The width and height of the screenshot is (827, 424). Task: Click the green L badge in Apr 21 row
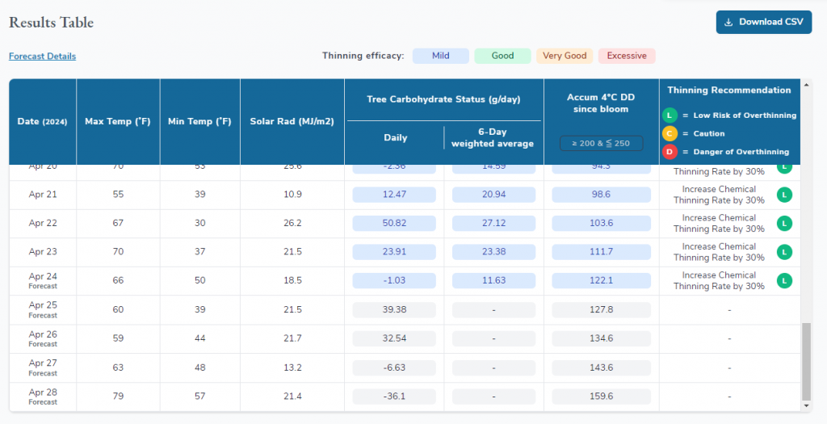[783, 195]
